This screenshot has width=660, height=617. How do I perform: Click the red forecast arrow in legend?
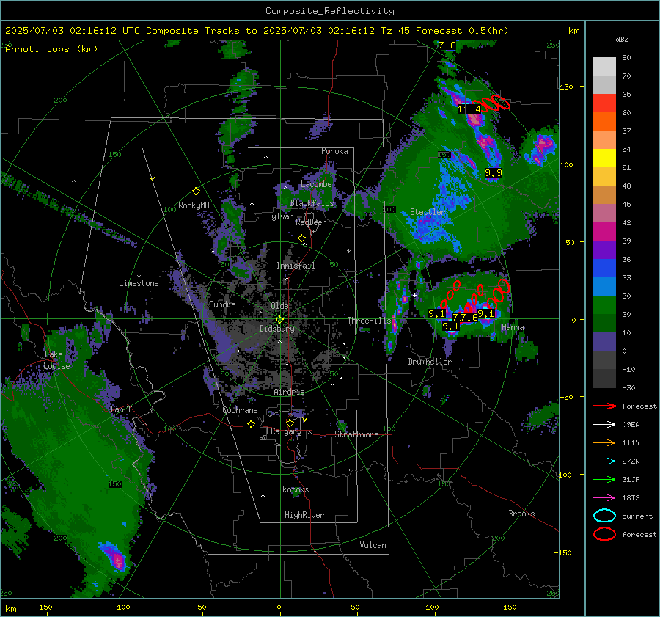(604, 406)
